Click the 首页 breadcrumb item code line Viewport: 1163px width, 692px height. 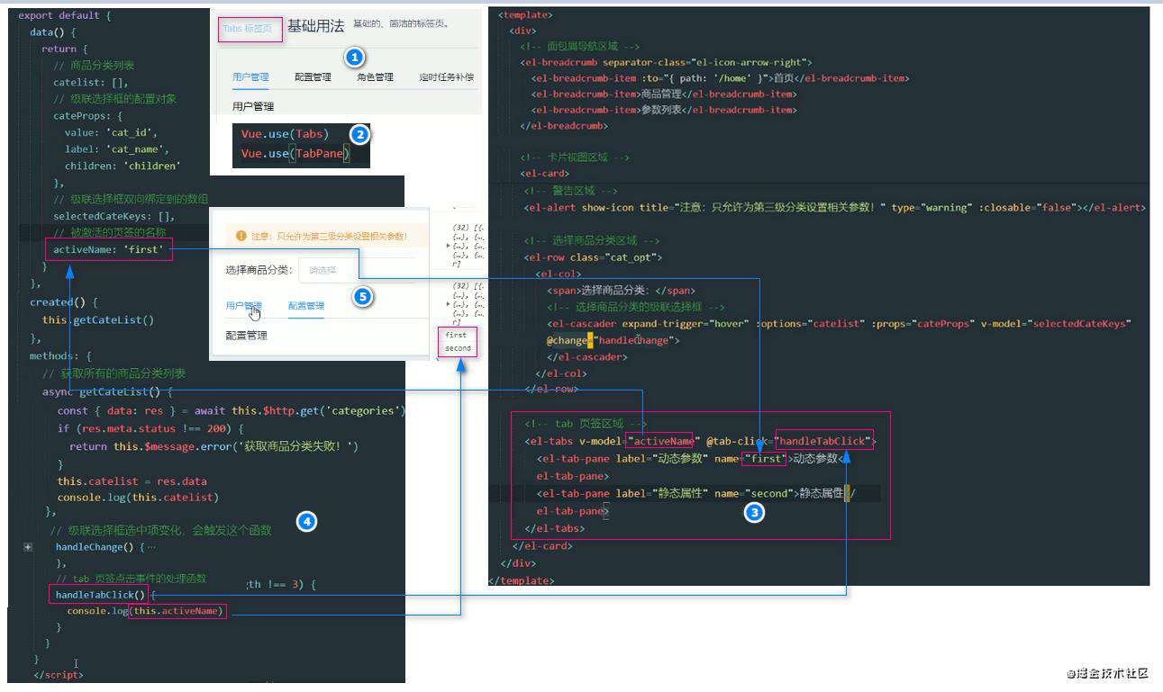point(721,78)
